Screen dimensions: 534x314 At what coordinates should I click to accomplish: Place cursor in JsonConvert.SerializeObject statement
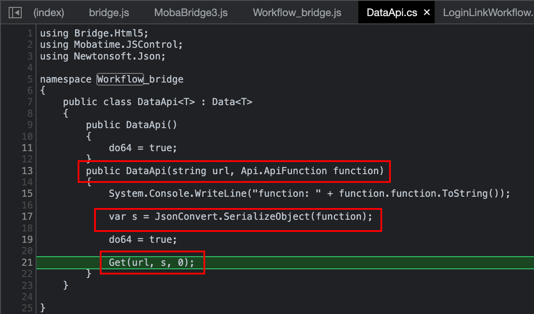[241, 216]
